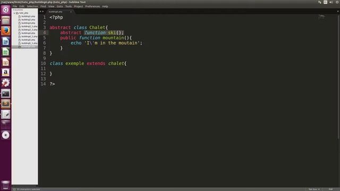Click line number 14 in the gutter
Image resolution: width=340 pixels, height=191 pixels.
point(44,84)
